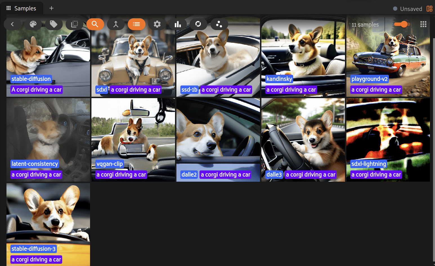Click the Samples grid icon in tab
The height and width of the screenshot is (266, 435).
pyautogui.click(x=8, y=8)
